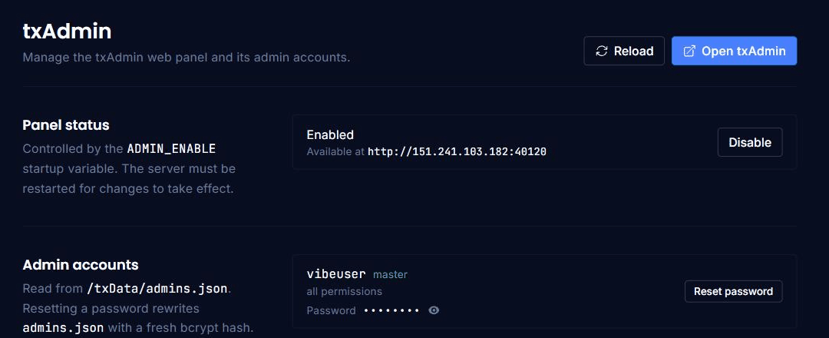Image resolution: width=829 pixels, height=338 pixels.
Task: Click the ADMIN_ENABLE variable name
Action: pyautogui.click(x=171, y=148)
